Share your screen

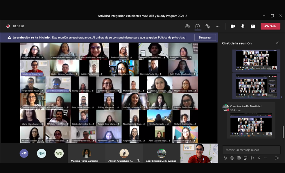tap(252, 26)
